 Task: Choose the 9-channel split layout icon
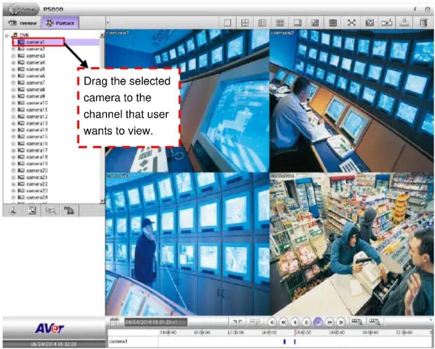[x=262, y=23]
